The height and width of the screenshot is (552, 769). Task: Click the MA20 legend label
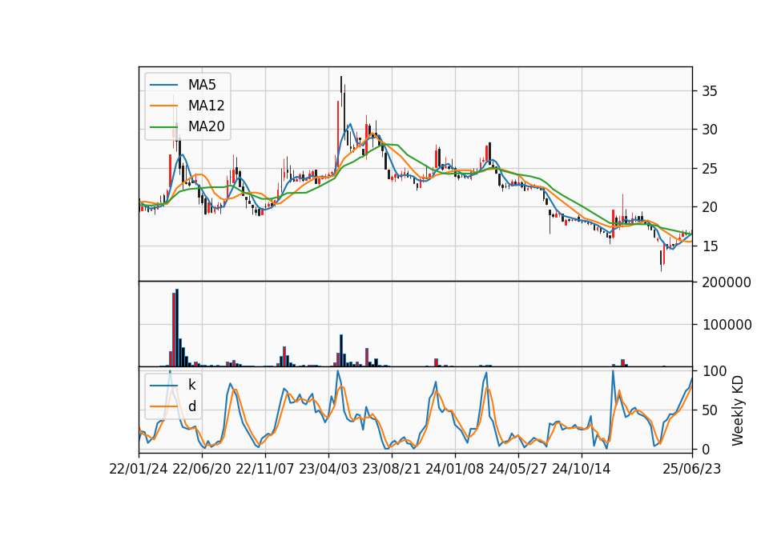click(x=206, y=126)
